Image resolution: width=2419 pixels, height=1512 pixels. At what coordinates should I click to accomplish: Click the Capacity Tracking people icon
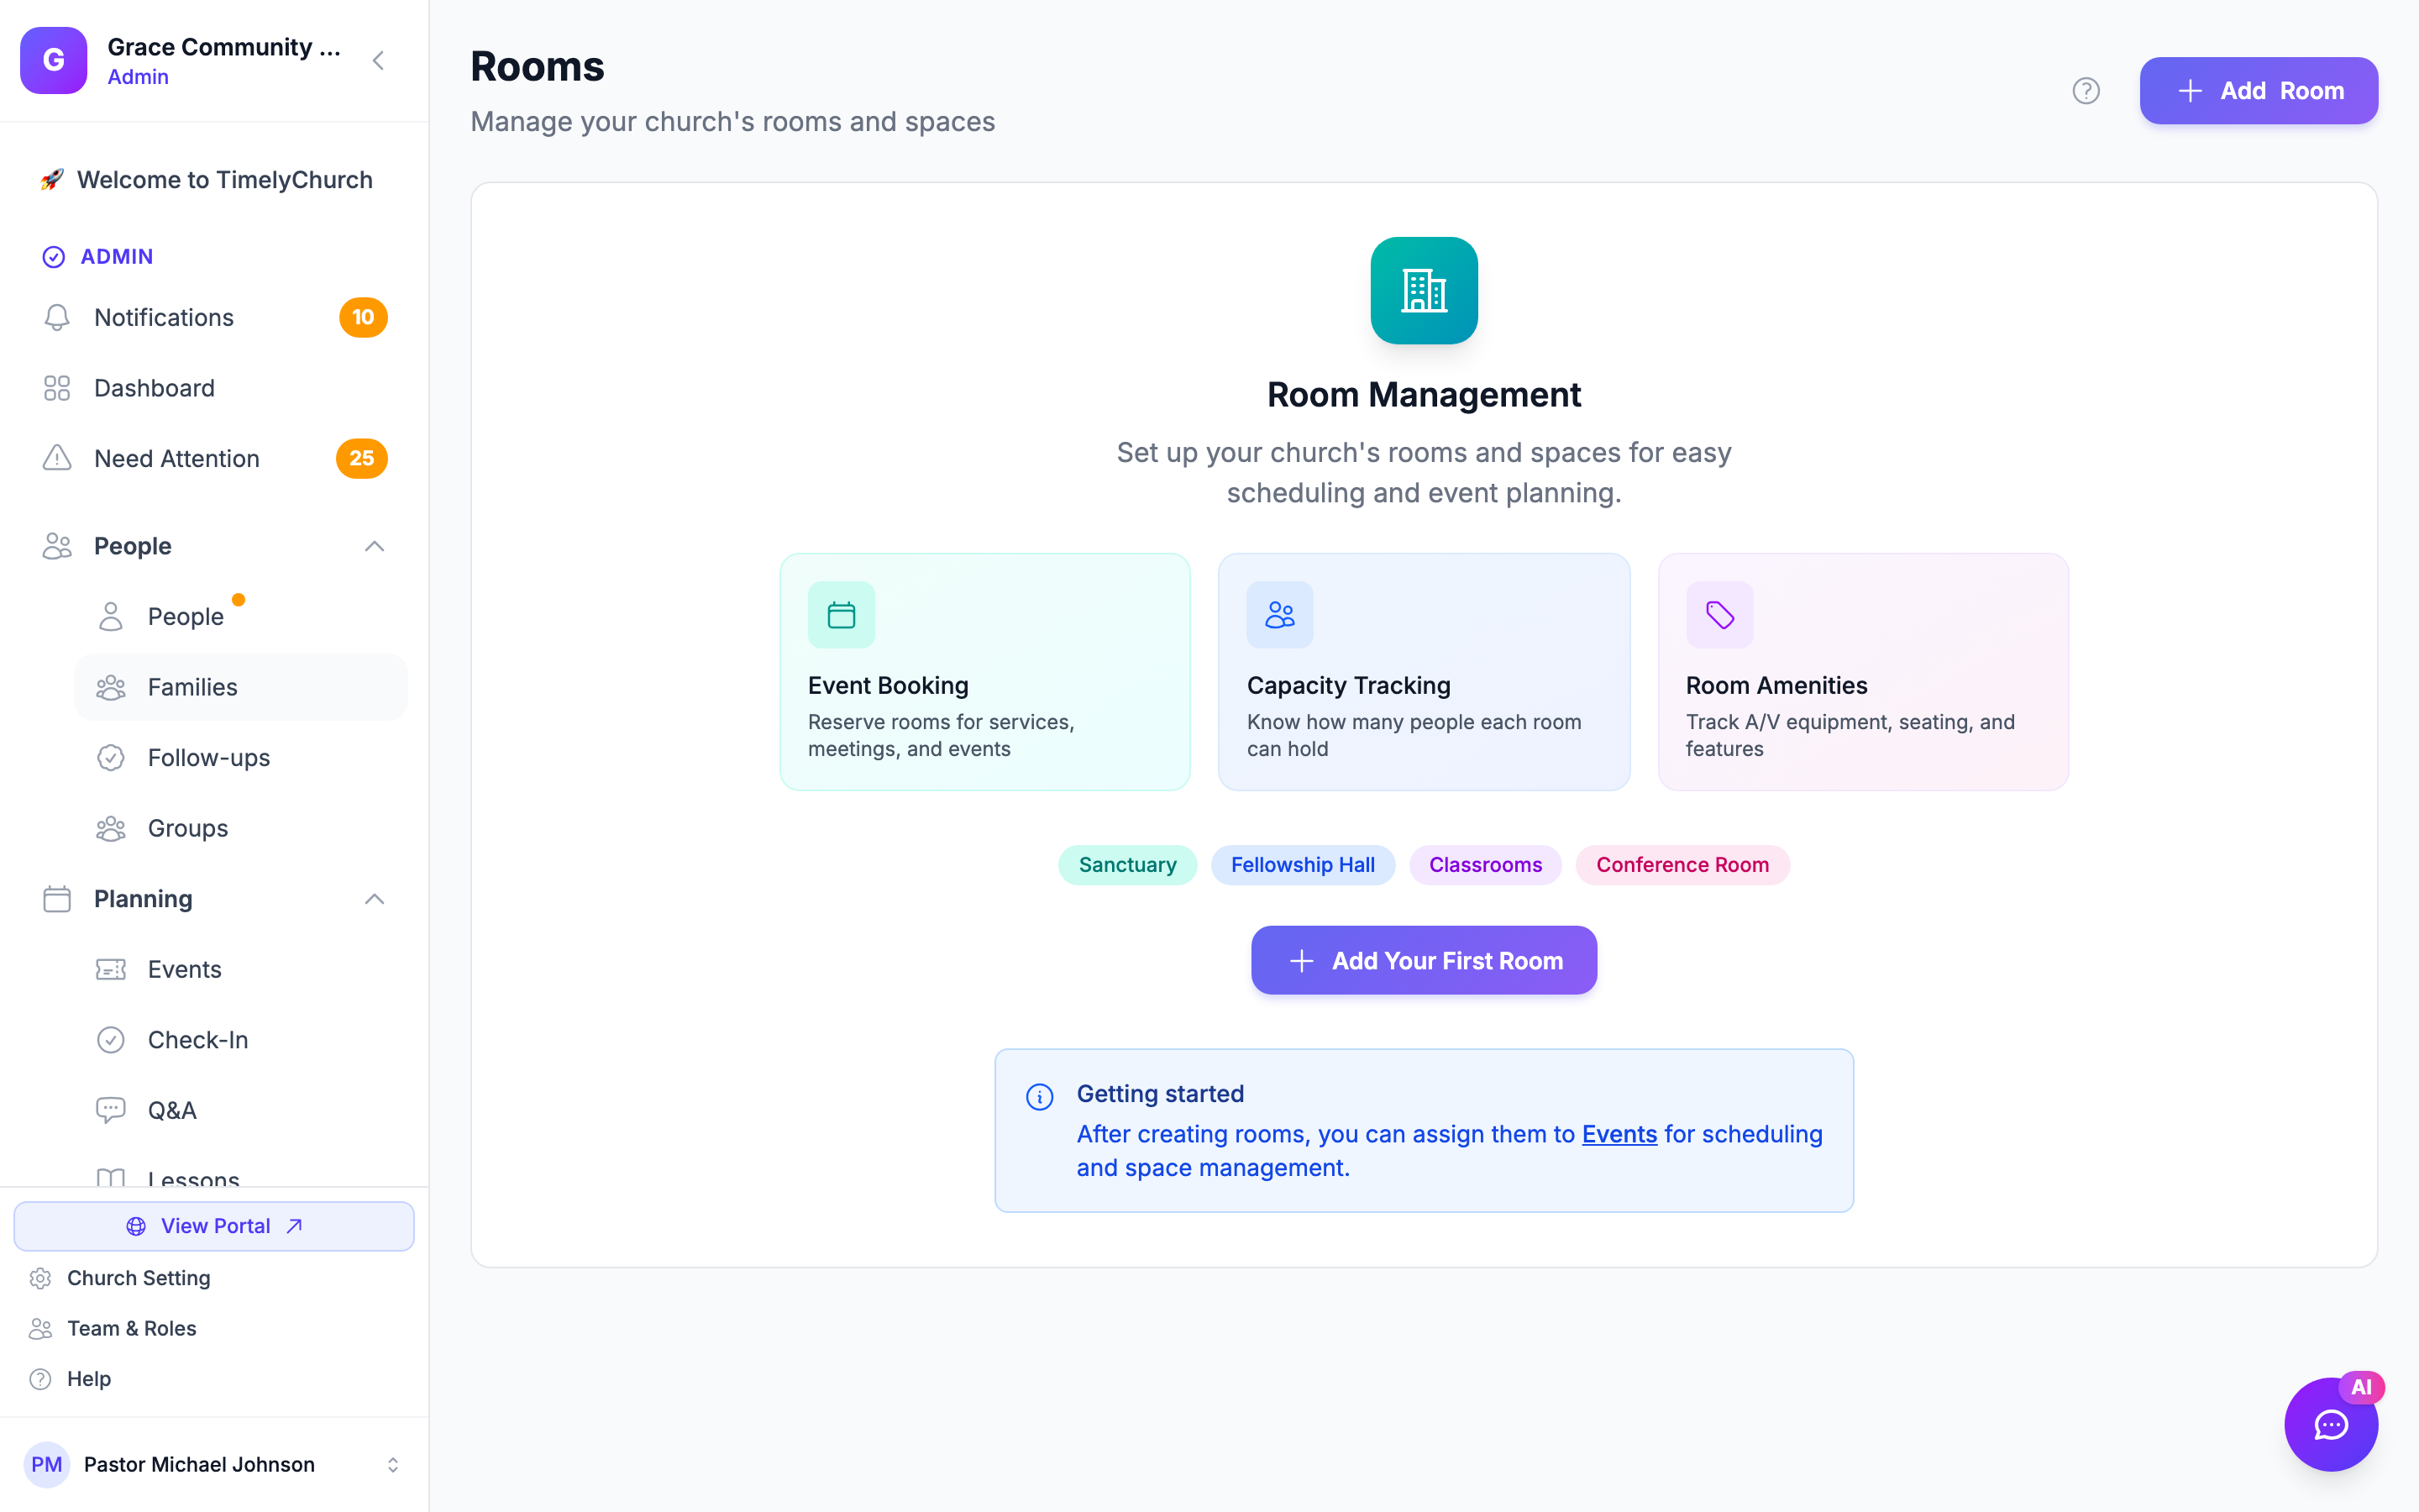pyautogui.click(x=1279, y=615)
